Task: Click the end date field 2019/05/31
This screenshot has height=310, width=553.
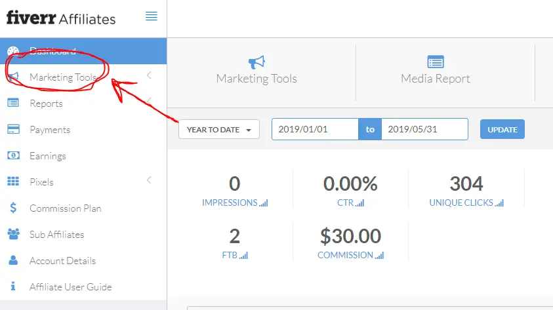Action: click(424, 129)
